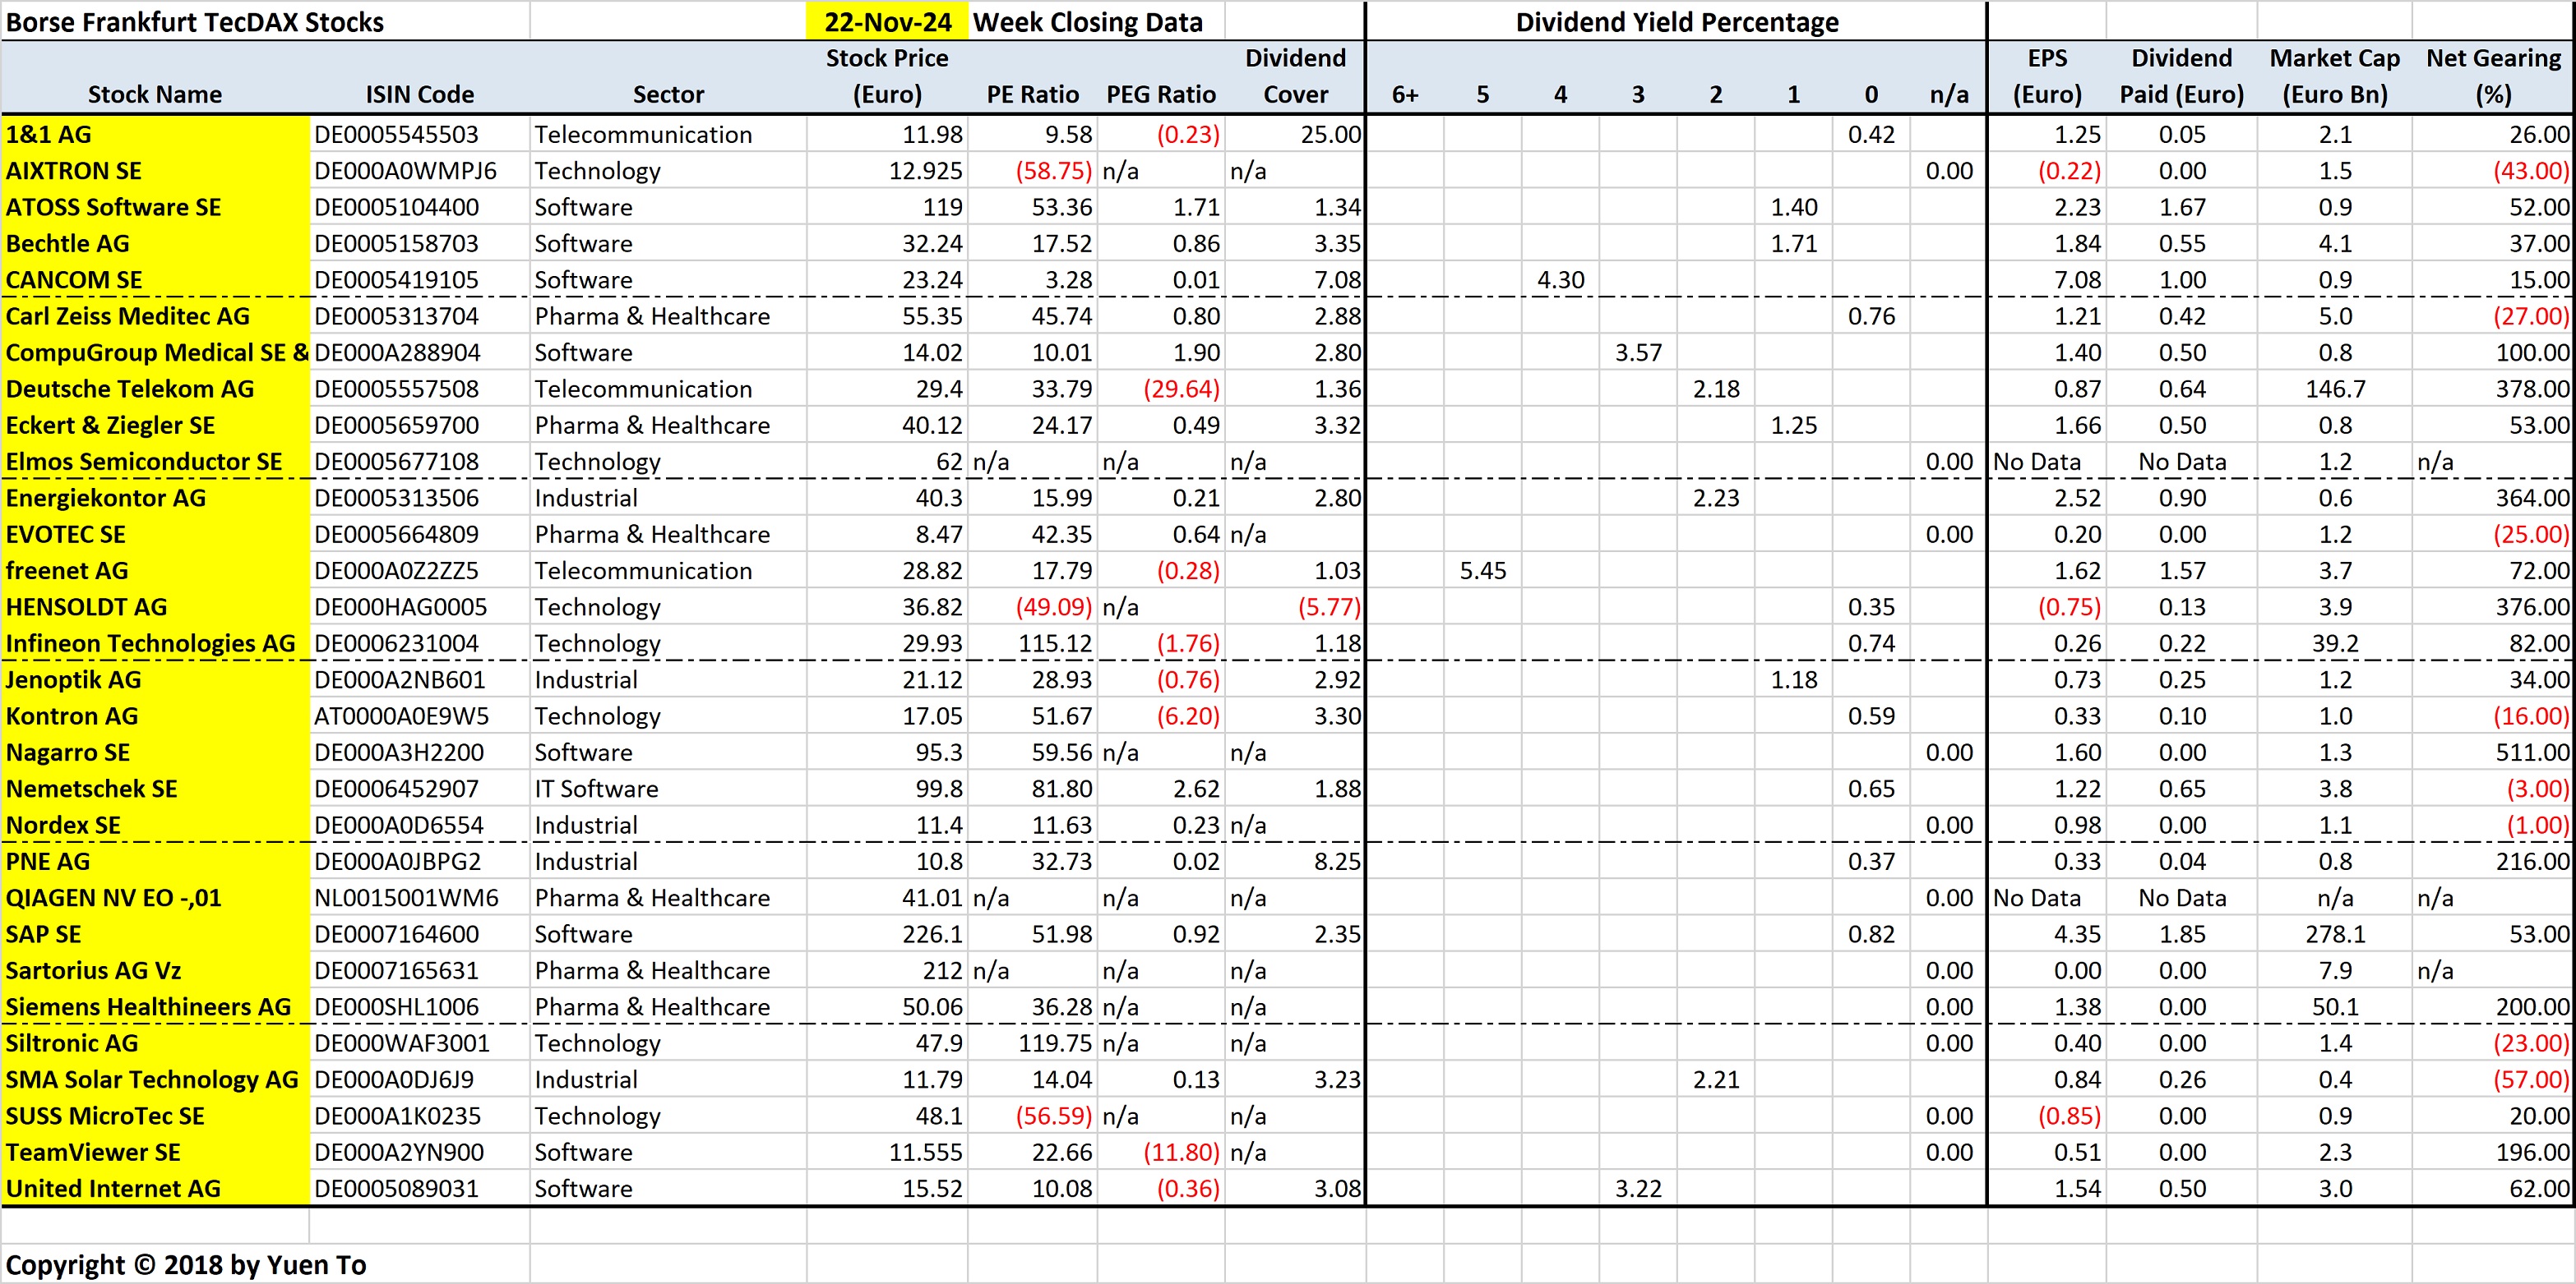Select Sartorius AG Vz cell

(x=155, y=970)
